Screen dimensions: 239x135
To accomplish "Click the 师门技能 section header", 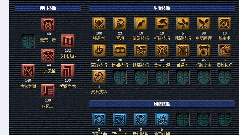I will (x=48, y=8).
